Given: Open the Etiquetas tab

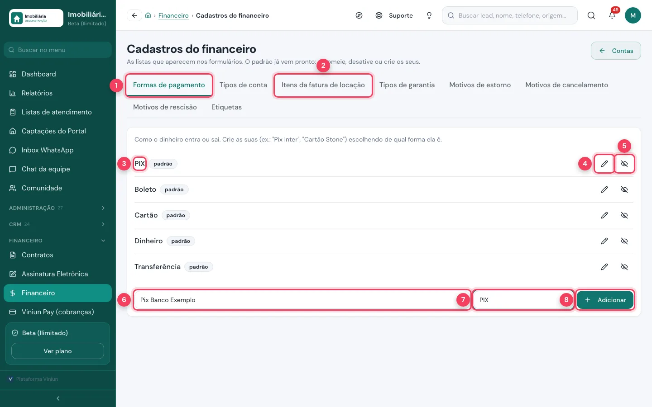Looking at the screenshot, I should pyautogui.click(x=226, y=107).
